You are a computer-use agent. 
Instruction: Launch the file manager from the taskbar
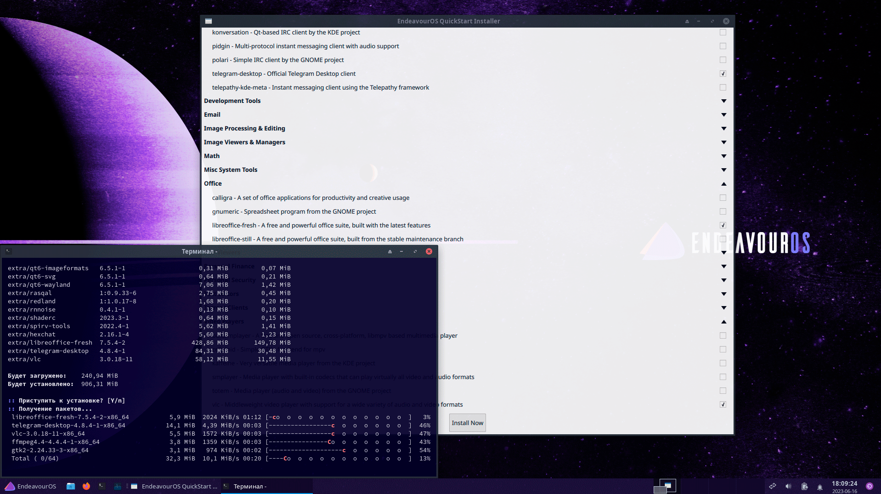coord(71,486)
